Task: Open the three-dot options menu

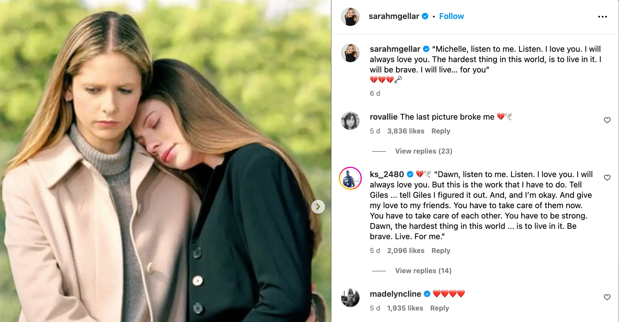Action: pos(602,16)
